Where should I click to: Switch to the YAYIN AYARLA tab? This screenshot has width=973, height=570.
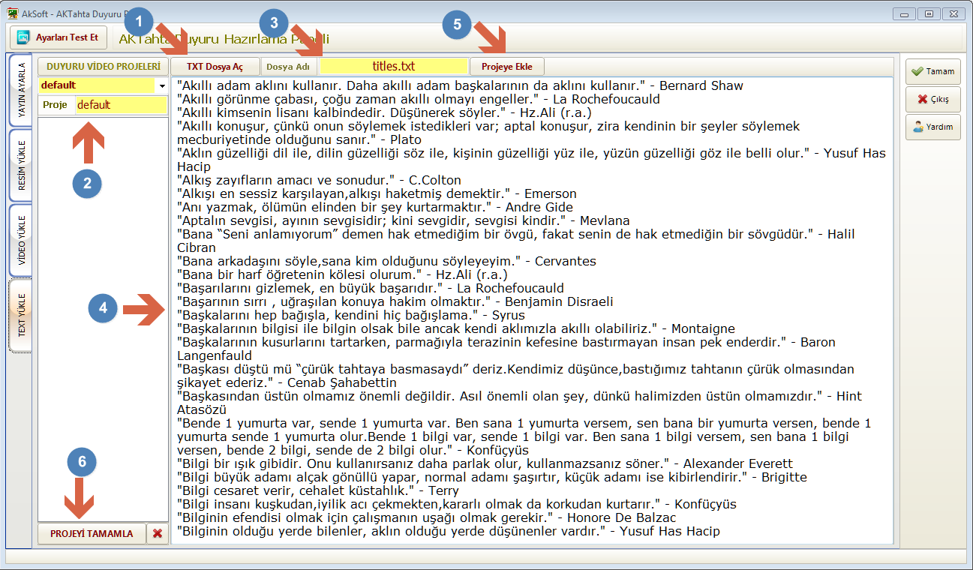click(21, 90)
